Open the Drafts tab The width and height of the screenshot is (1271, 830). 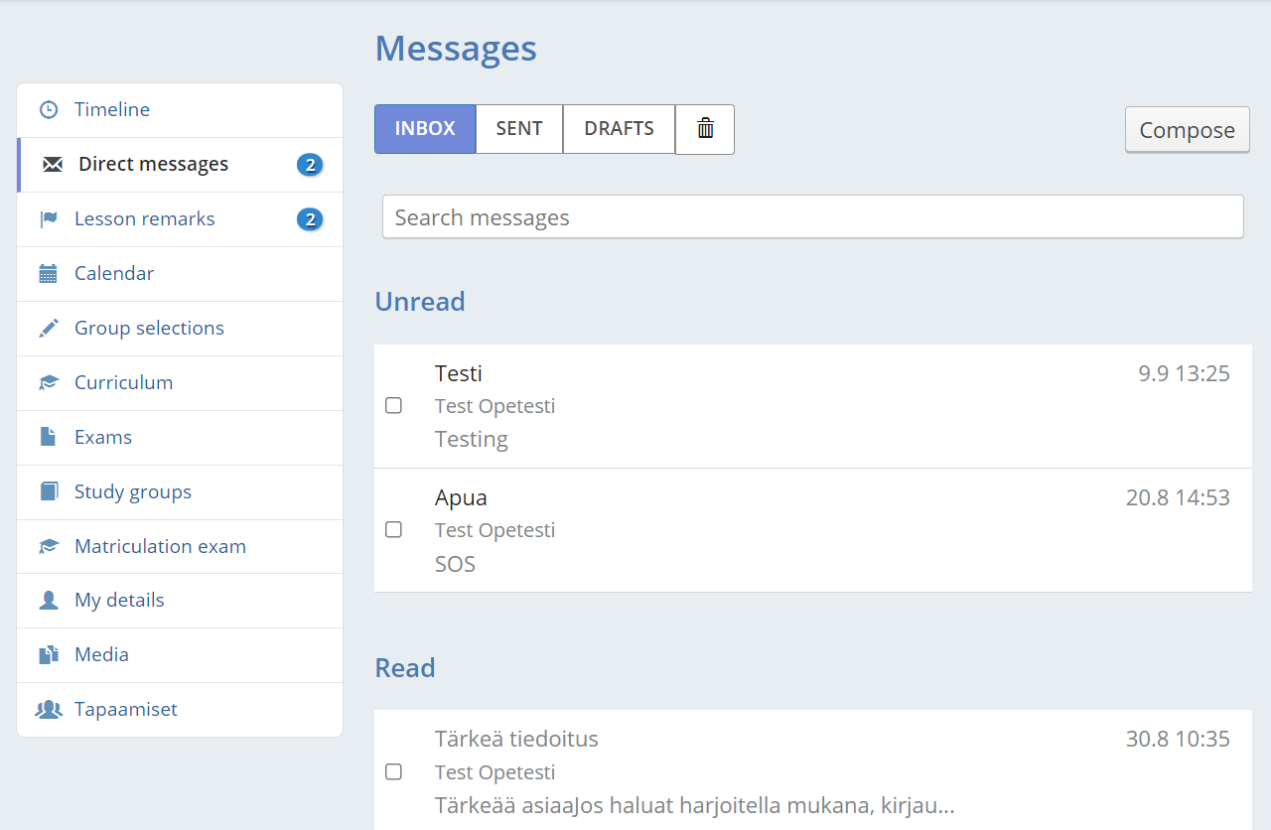pos(619,129)
